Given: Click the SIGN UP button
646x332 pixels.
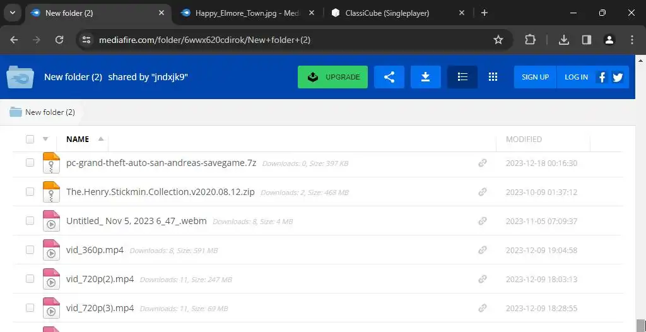Looking at the screenshot, I should coord(535,77).
